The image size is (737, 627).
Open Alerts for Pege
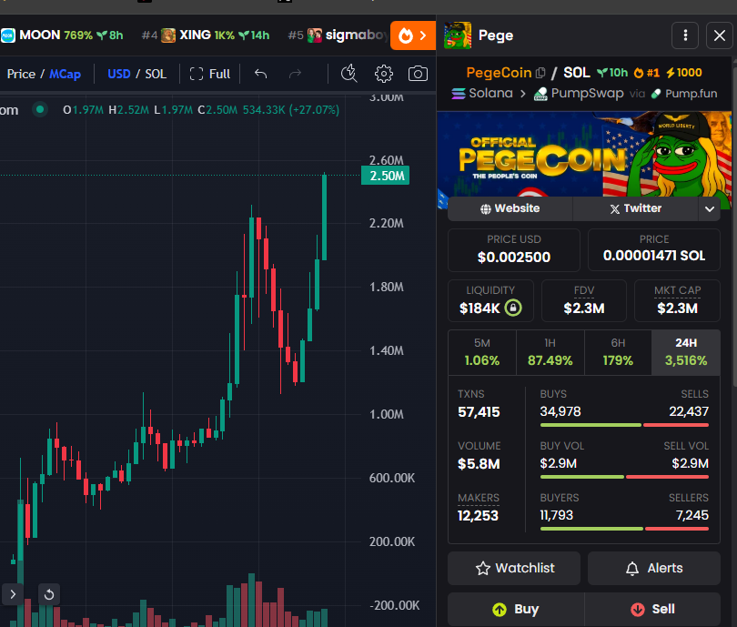tap(654, 568)
